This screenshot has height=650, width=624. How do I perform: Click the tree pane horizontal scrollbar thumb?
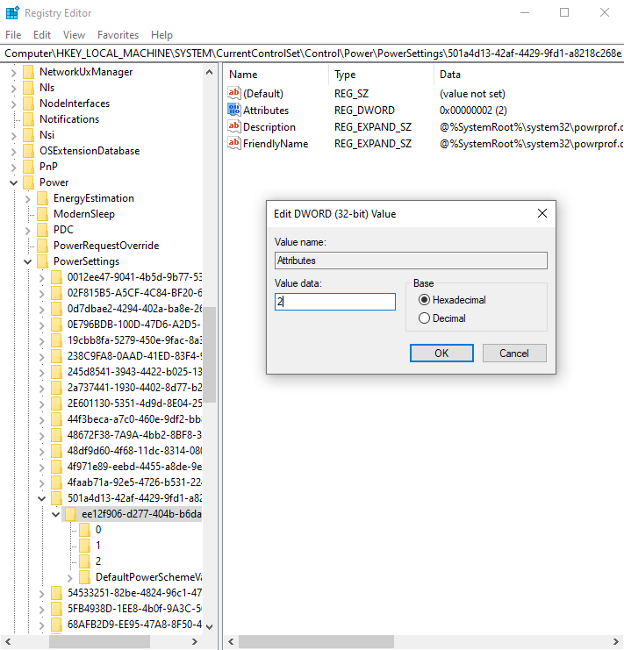99,641
